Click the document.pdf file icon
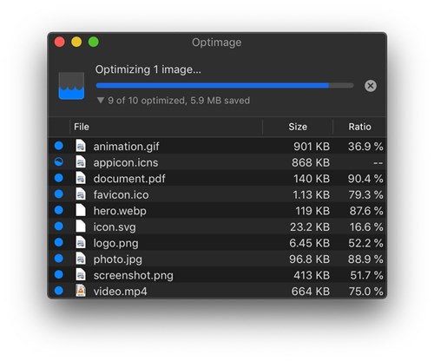This screenshot has height=361, width=434. [x=81, y=178]
